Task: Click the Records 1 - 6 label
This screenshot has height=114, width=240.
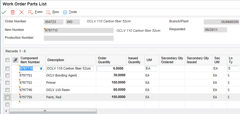Action: pyautogui.click(x=16, y=51)
